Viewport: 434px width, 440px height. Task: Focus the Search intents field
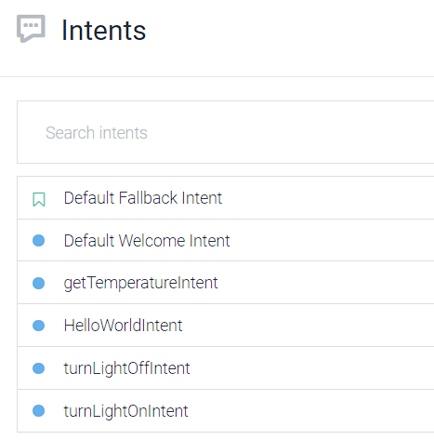pyautogui.click(x=226, y=132)
